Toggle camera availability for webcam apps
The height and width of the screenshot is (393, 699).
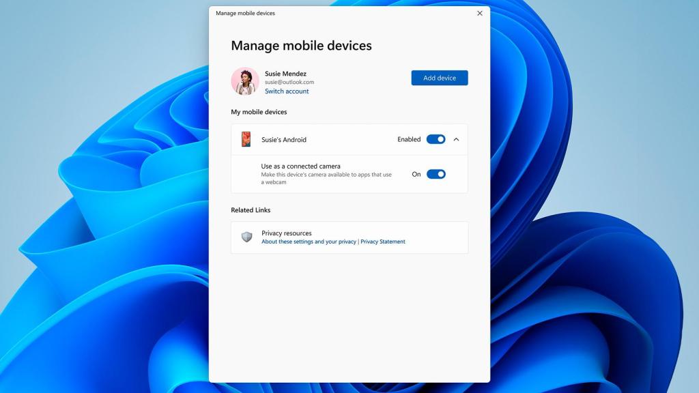tap(436, 174)
